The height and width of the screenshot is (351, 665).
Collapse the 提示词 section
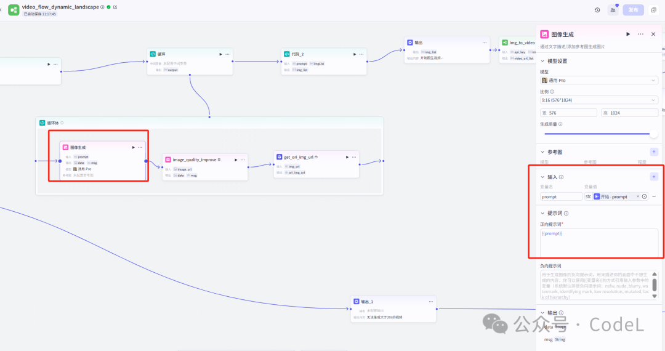pyautogui.click(x=542, y=213)
